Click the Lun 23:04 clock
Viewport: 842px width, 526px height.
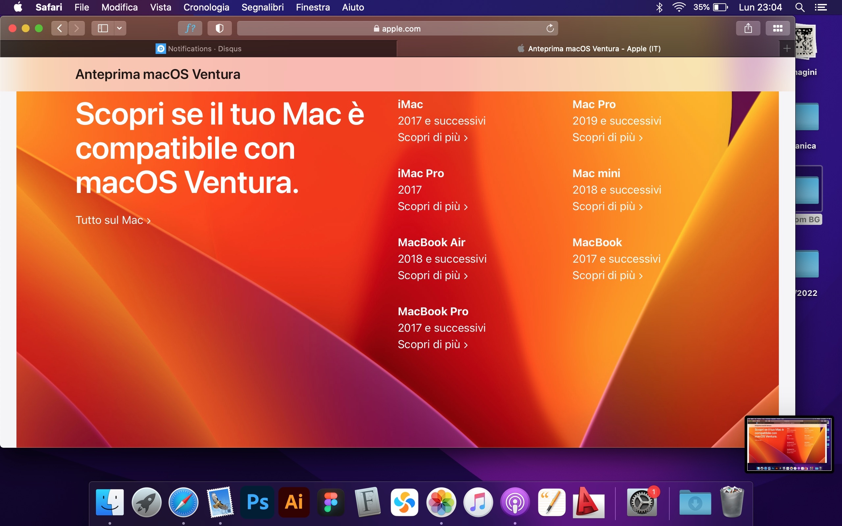pos(760,7)
